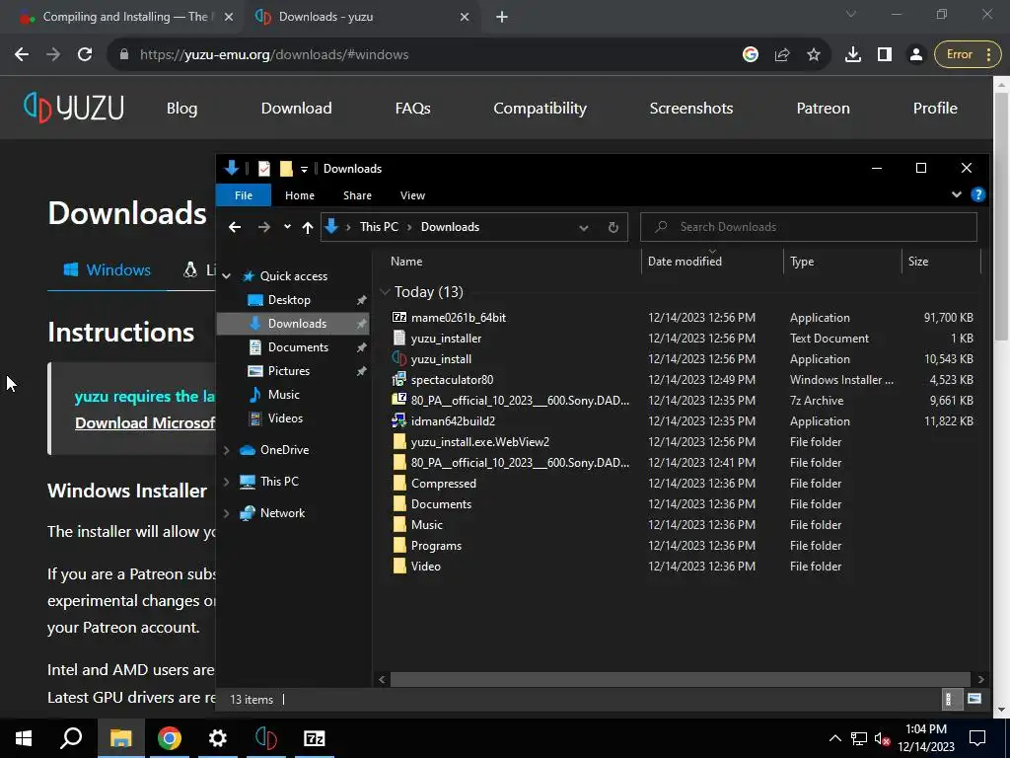Open the 7-Zip app from the taskbar
The height and width of the screenshot is (758, 1010).
click(x=315, y=738)
